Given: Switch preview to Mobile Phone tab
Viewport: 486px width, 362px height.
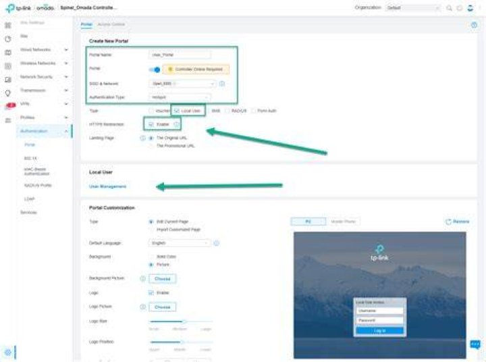Looking at the screenshot, I should point(343,222).
